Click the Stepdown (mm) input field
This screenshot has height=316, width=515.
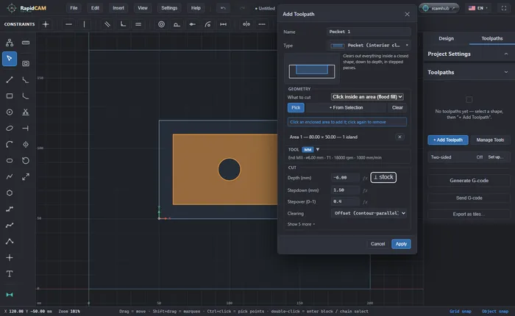pyautogui.click(x=345, y=190)
